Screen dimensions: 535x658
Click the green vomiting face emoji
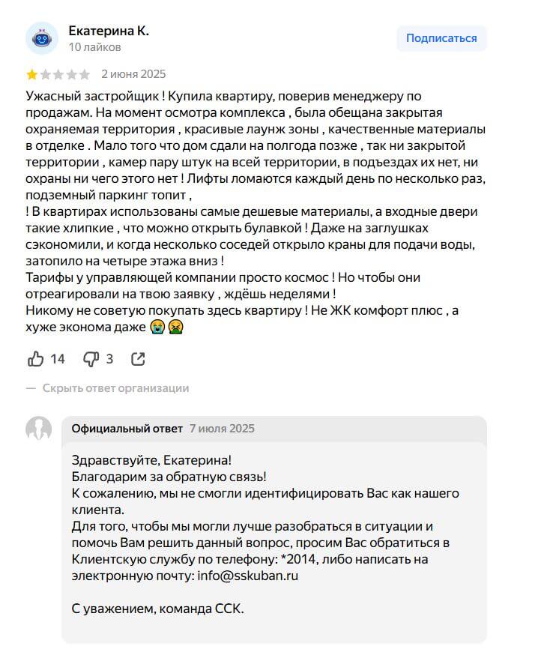pos(176,328)
